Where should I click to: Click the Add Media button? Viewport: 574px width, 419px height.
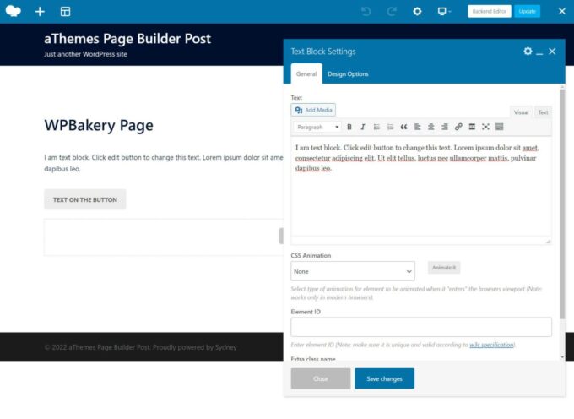(313, 110)
